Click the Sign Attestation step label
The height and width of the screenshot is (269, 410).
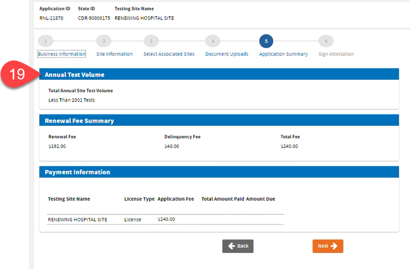(335, 54)
